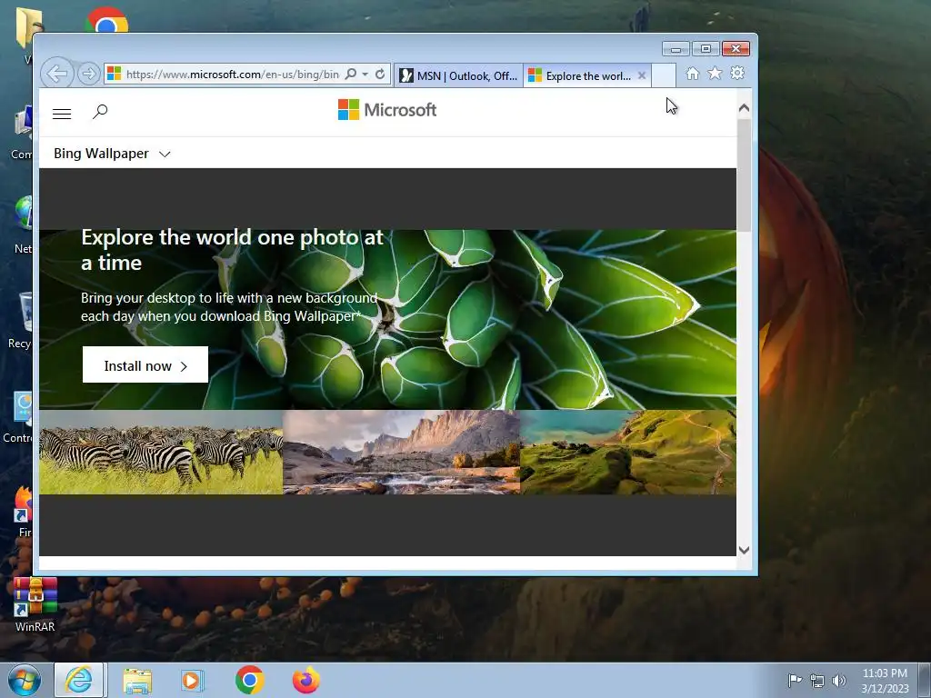Click the Install now button

(x=145, y=364)
